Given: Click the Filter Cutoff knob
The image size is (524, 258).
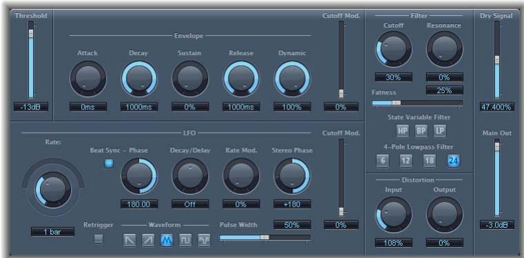Looking at the screenshot, I should click(x=393, y=49).
